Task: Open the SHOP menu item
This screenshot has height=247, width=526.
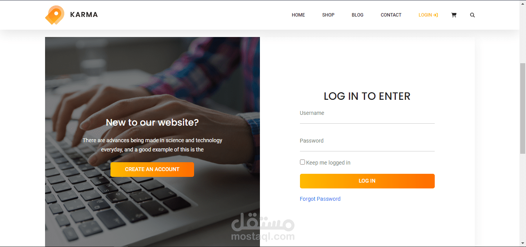Action: pyautogui.click(x=328, y=15)
